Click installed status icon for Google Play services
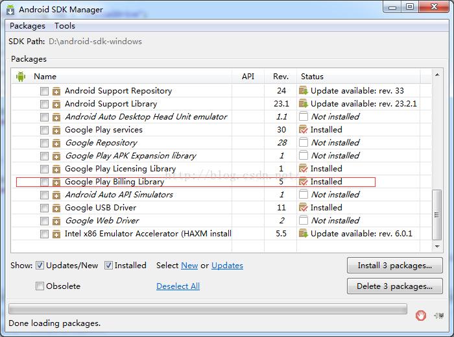 coord(303,130)
